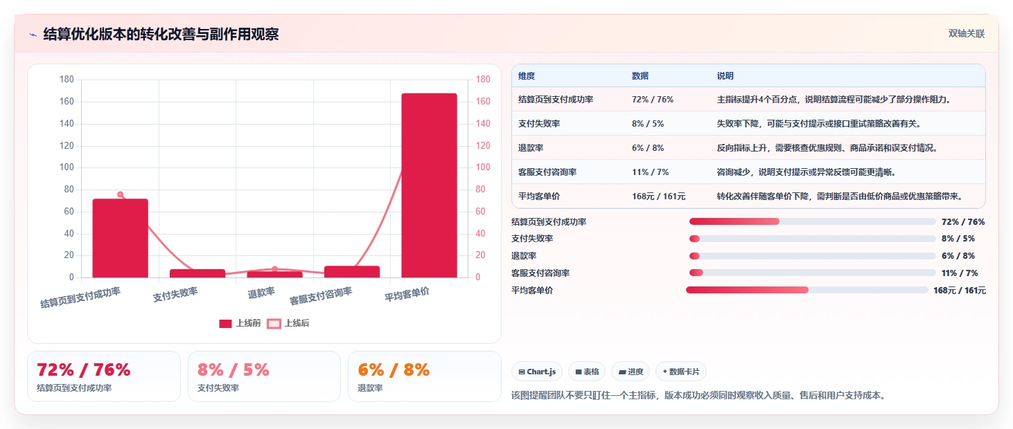Image resolution: width=1013 pixels, height=429 pixels.
Task: Click the 双轴关联 badge in the header
Action: coord(967,34)
